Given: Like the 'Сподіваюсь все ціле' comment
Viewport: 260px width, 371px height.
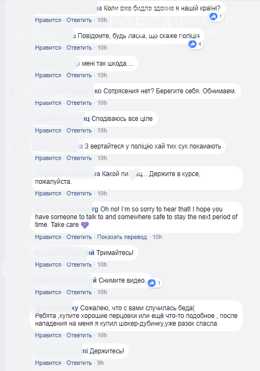Looking at the screenshot, I should coord(48,131).
